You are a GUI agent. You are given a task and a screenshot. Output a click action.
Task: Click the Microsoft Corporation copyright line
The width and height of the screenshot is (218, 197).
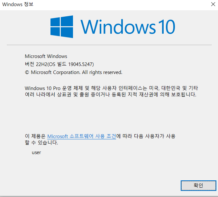[74, 72]
